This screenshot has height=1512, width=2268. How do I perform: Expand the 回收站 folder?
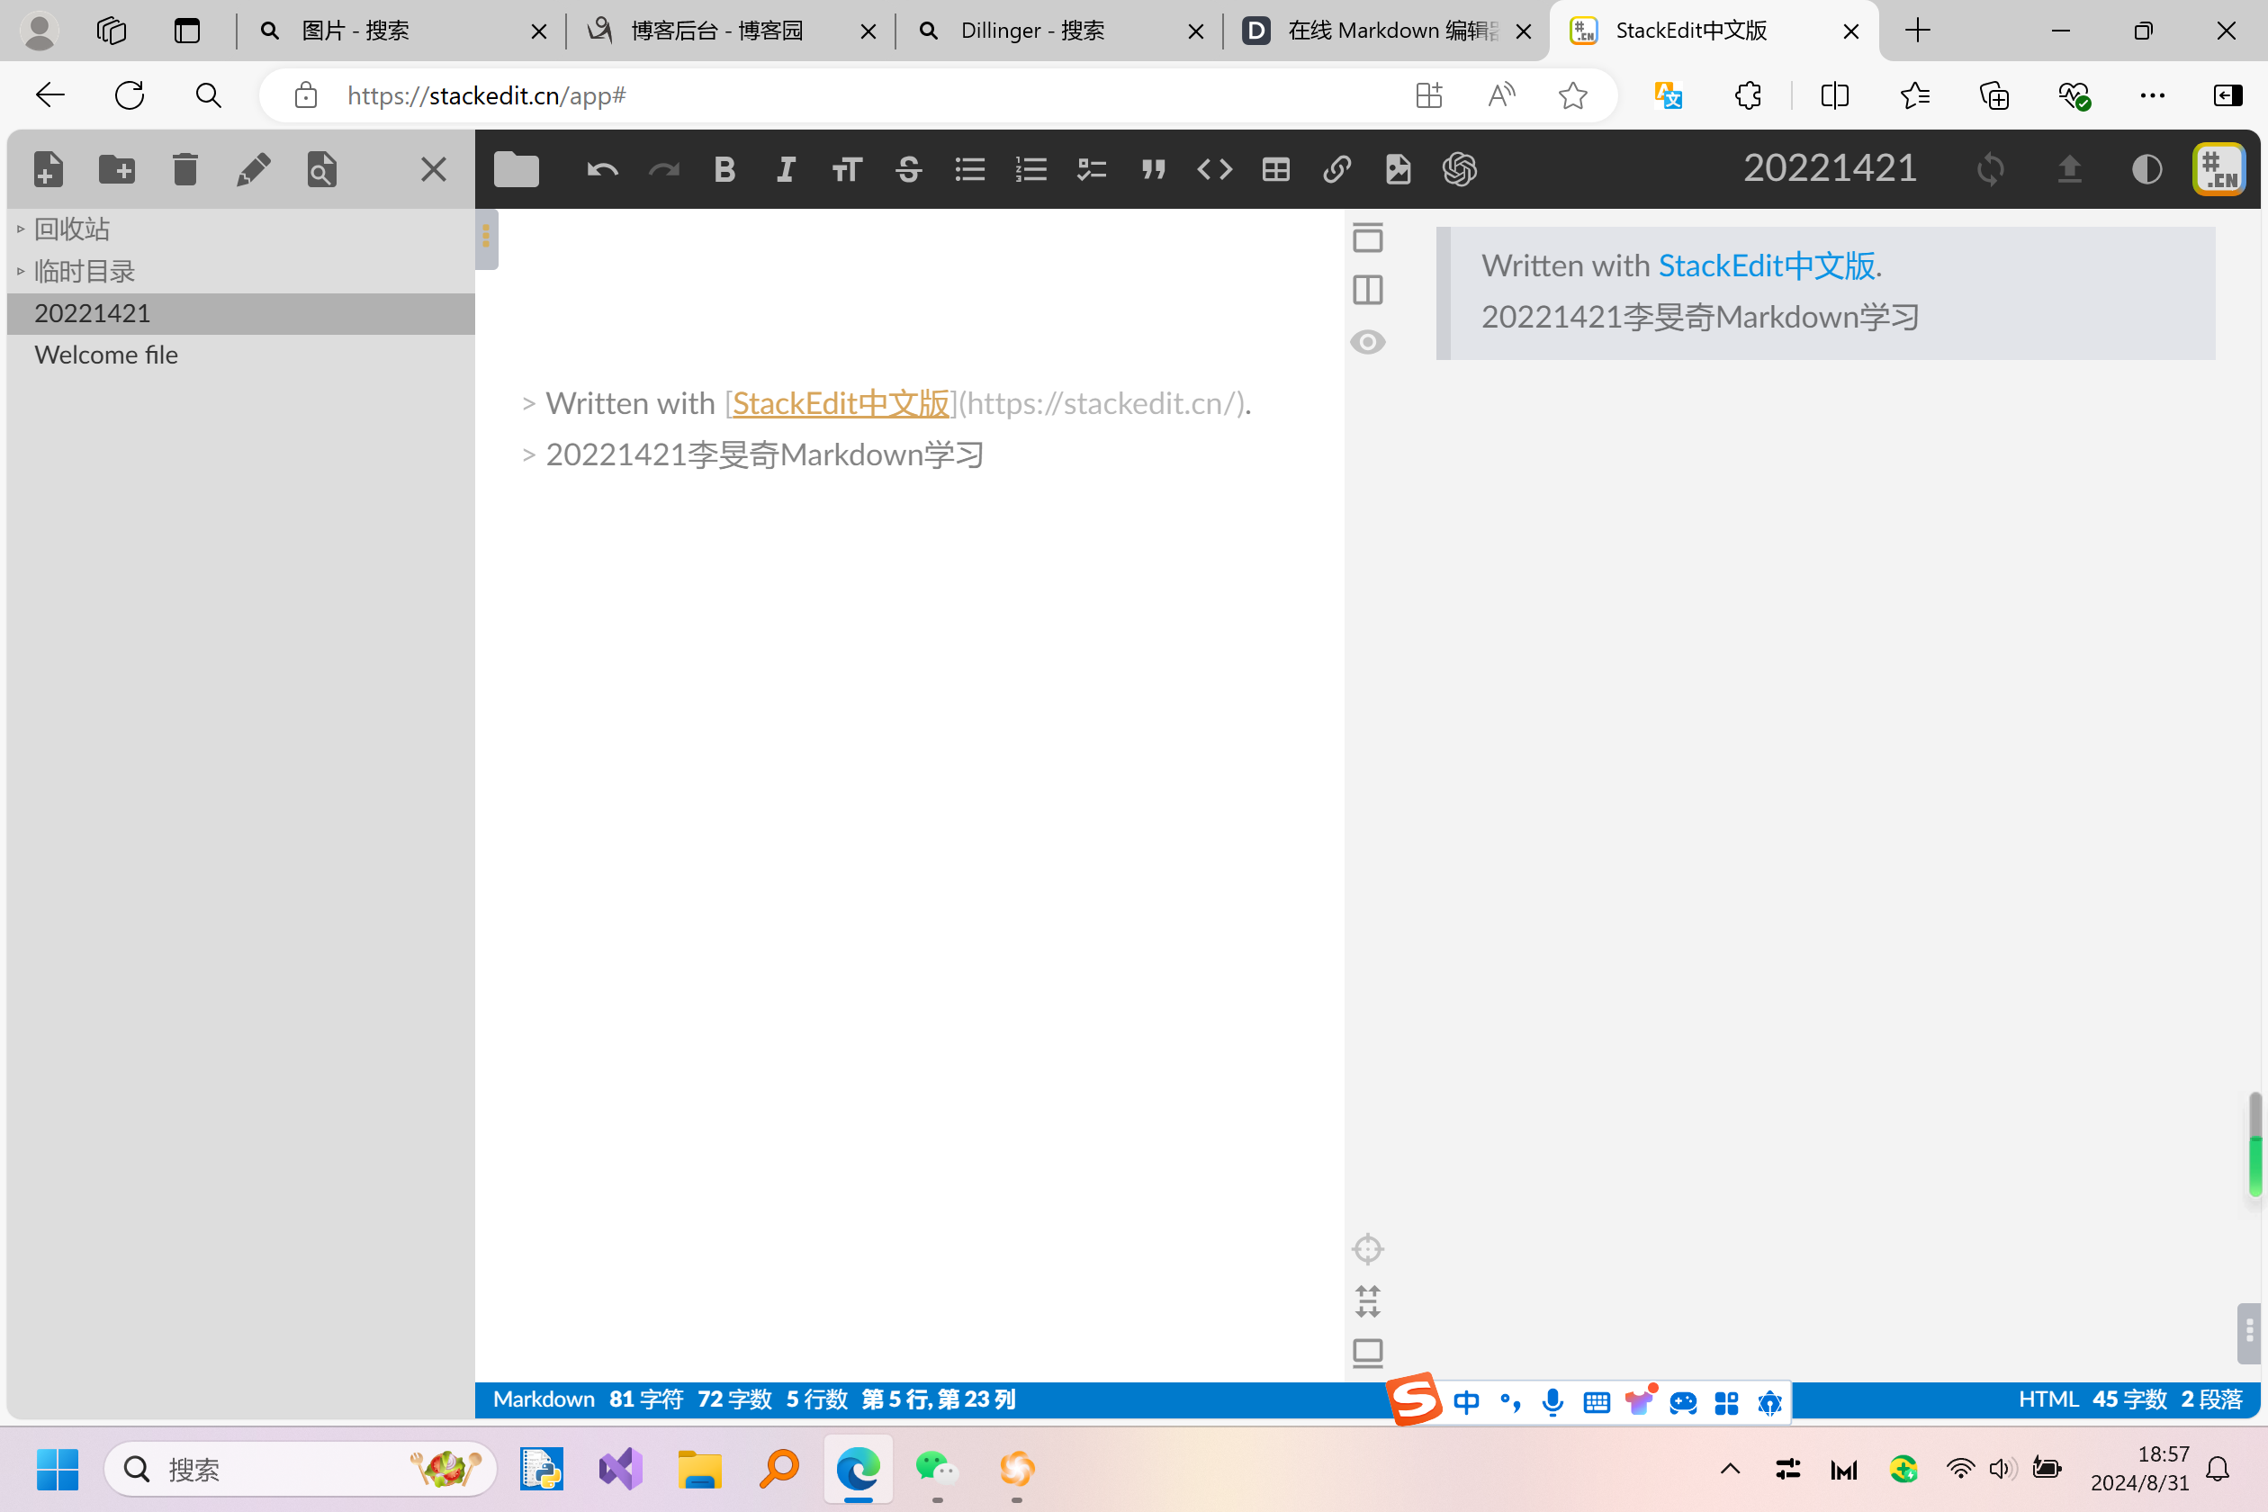coord(241,229)
